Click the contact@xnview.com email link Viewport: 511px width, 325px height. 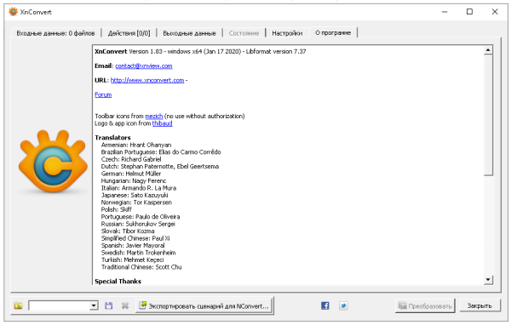tap(144, 66)
